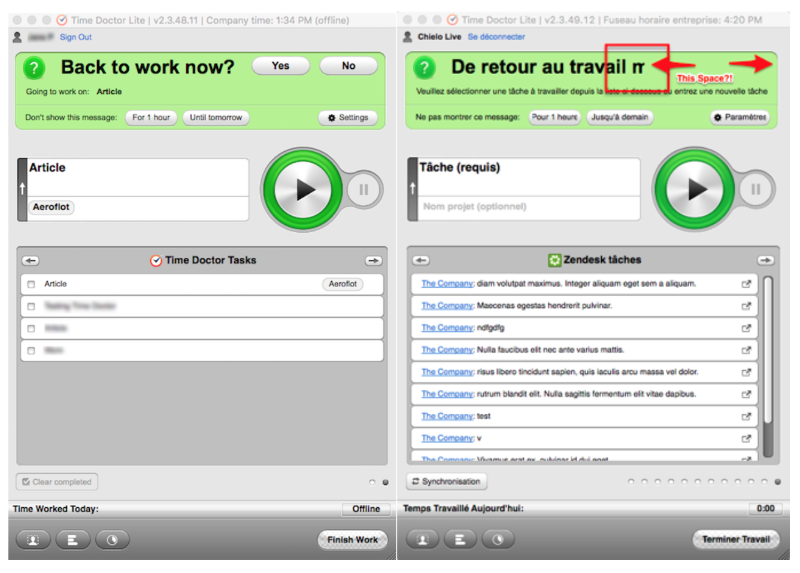Viewport: 800px width, 573px height.
Task: Click Finish Work button
Action: [x=353, y=540]
